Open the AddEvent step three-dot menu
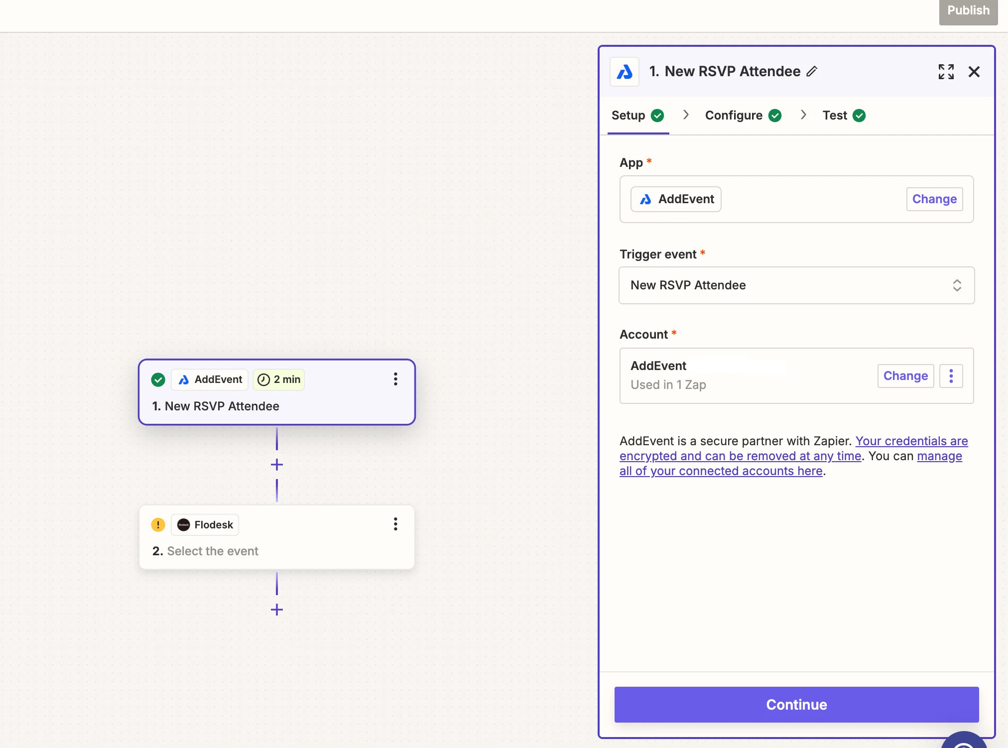The width and height of the screenshot is (1008, 748). 395,379
